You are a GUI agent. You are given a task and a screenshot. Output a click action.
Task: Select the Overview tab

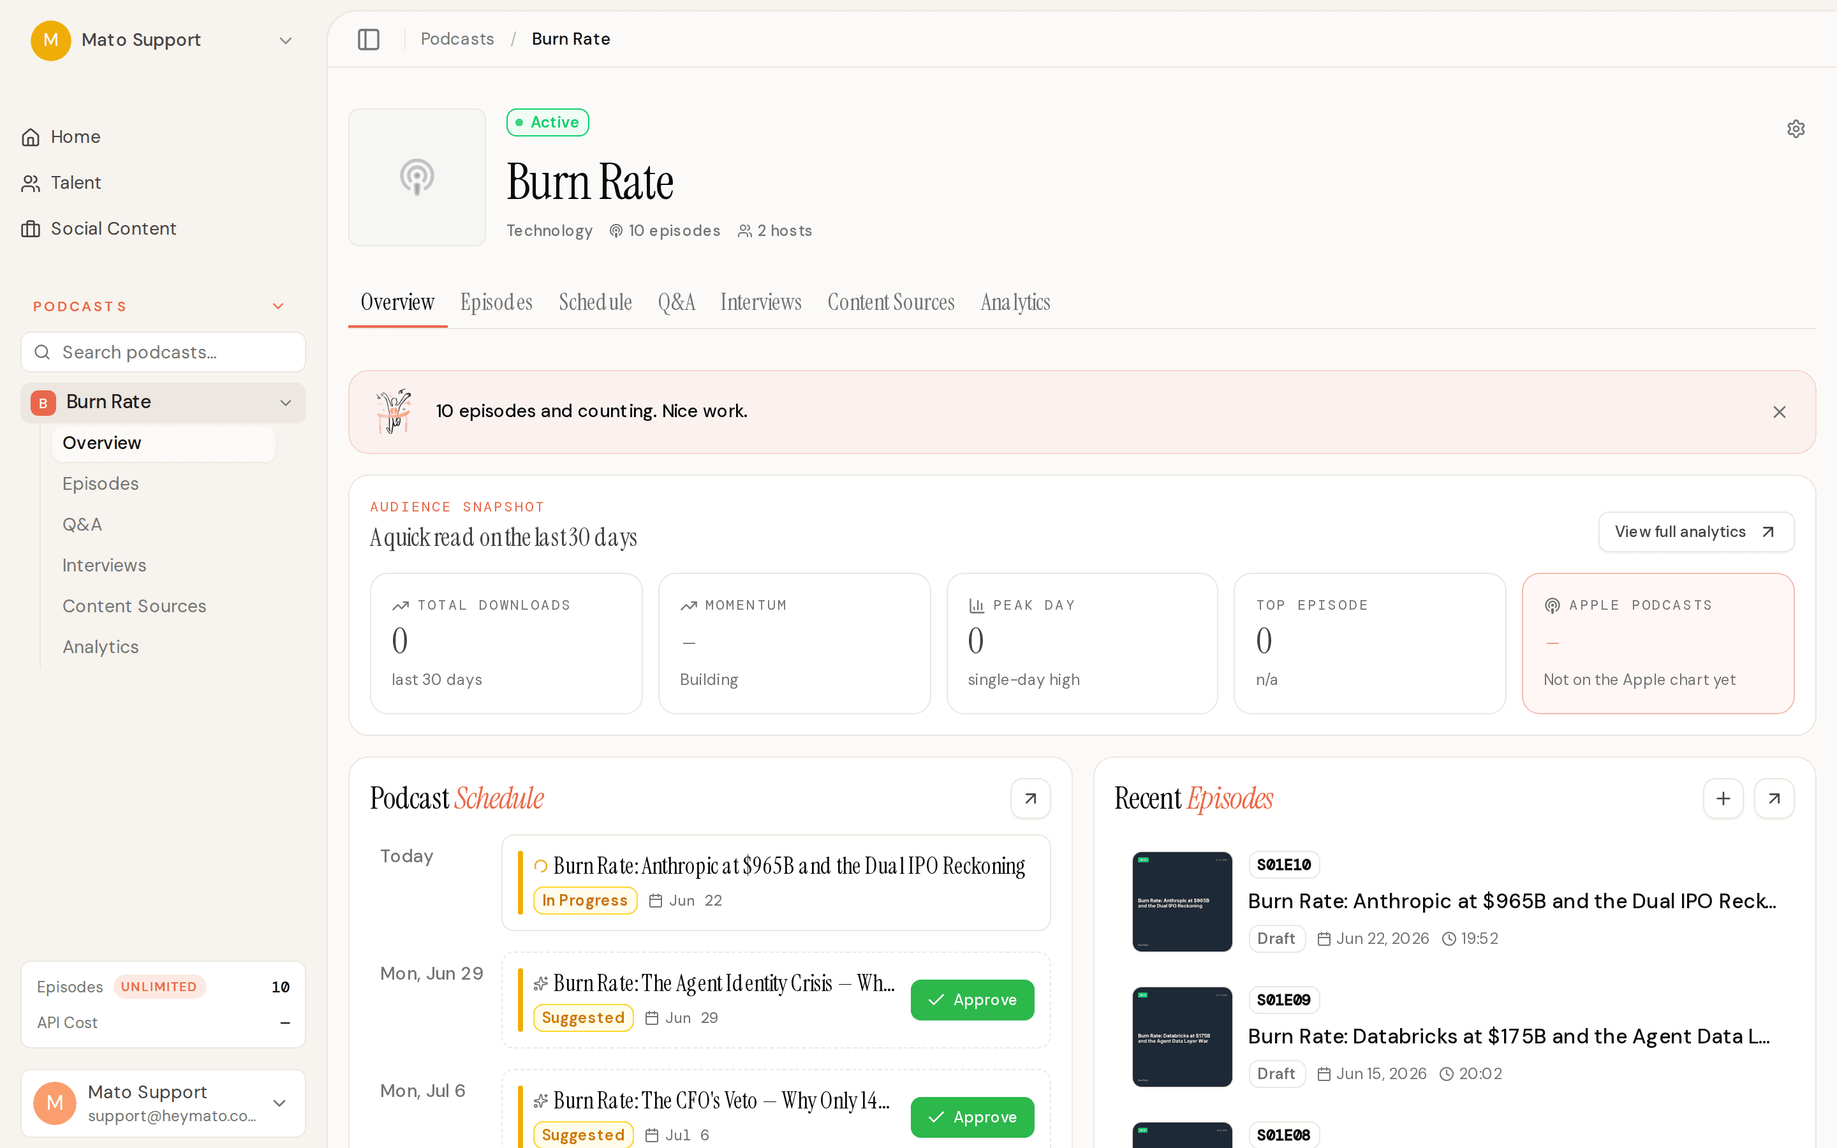point(398,302)
